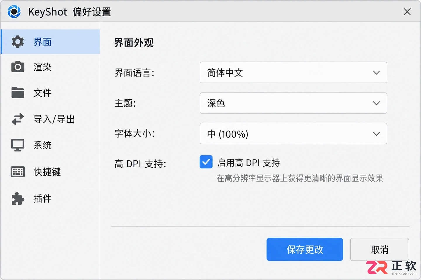
Task: Click the 界面语言: label
Action: 134,73
